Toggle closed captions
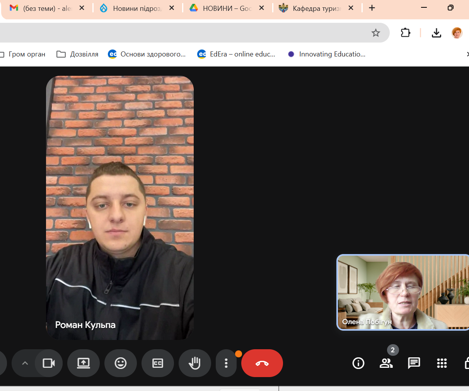The height and width of the screenshot is (391, 469). pyautogui.click(x=158, y=363)
